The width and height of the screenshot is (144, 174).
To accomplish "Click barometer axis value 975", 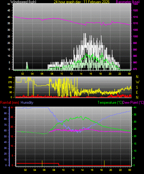I will 135,69.
